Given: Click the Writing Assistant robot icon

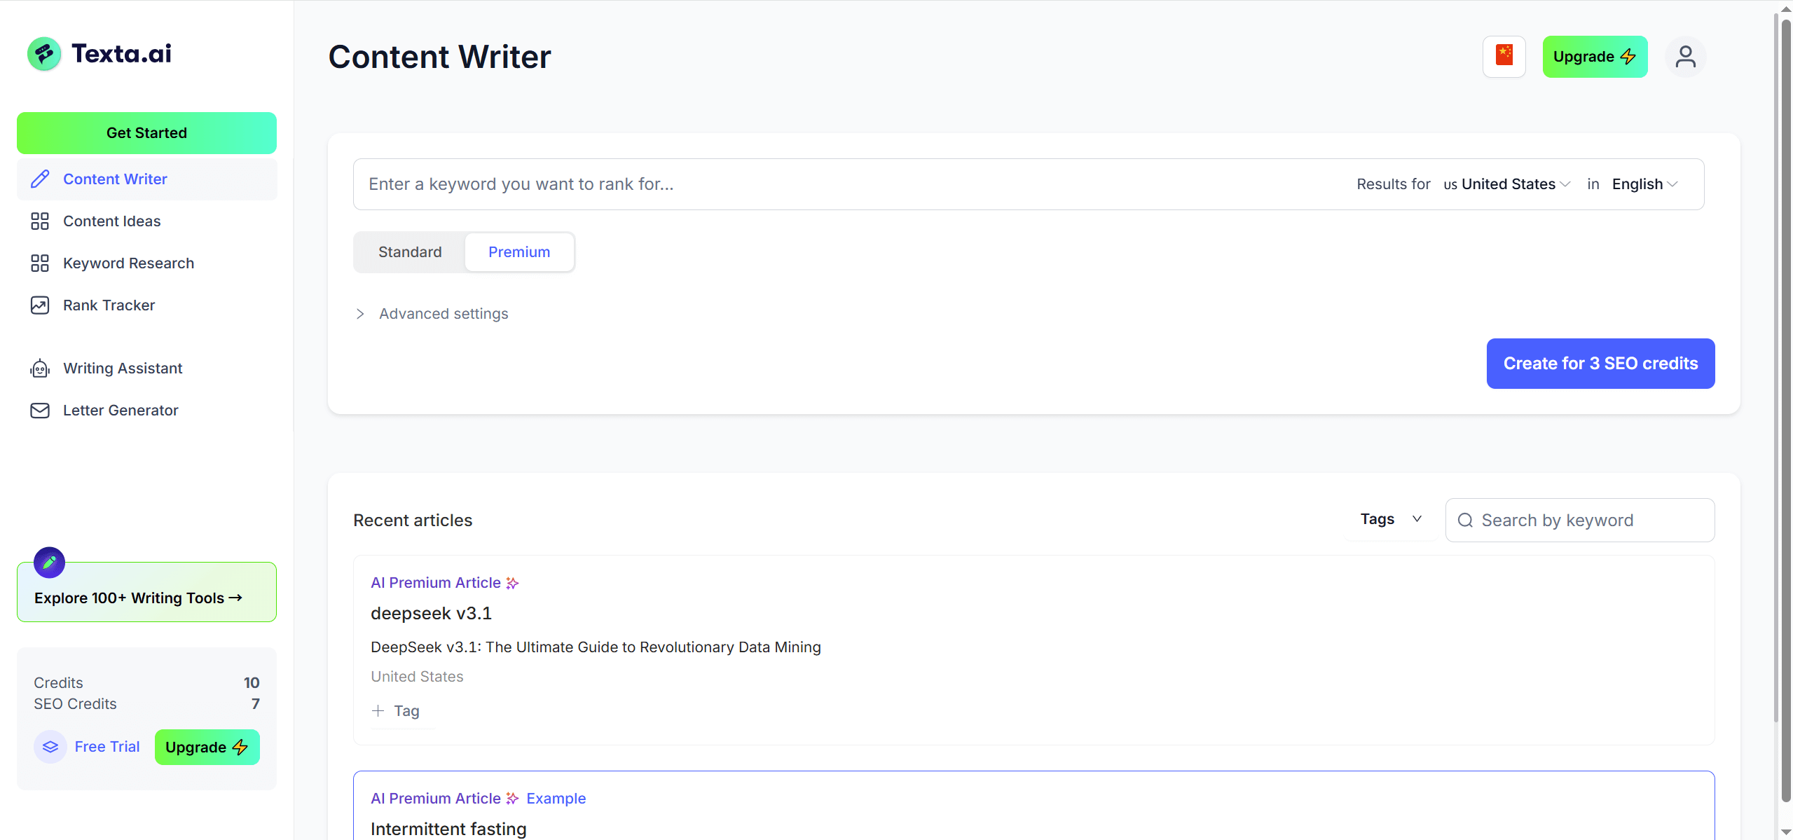Looking at the screenshot, I should pyautogui.click(x=40, y=369).
